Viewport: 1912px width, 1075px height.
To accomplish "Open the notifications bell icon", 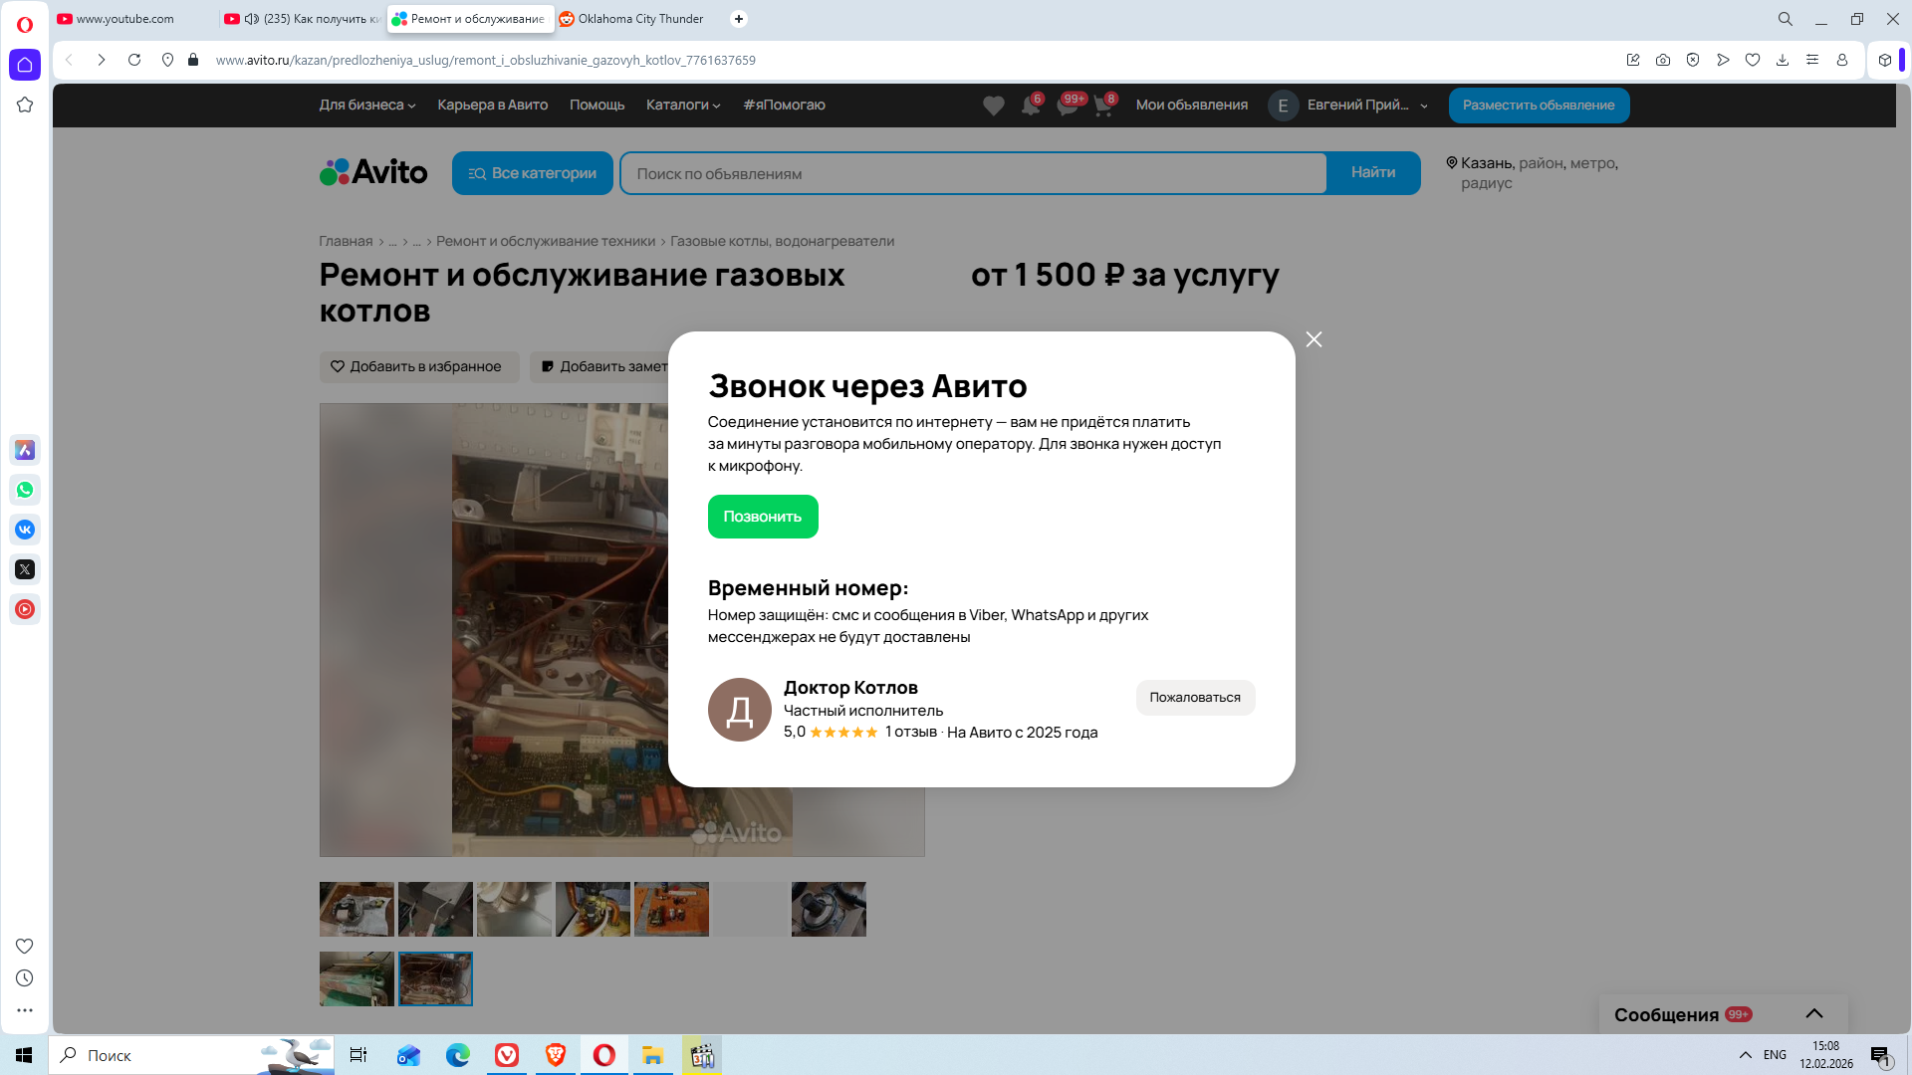I will [x=1030, y=106].
